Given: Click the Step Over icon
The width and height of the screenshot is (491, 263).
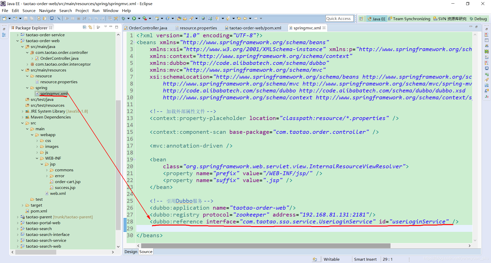Looking at the screenshot, I should 96,18.
